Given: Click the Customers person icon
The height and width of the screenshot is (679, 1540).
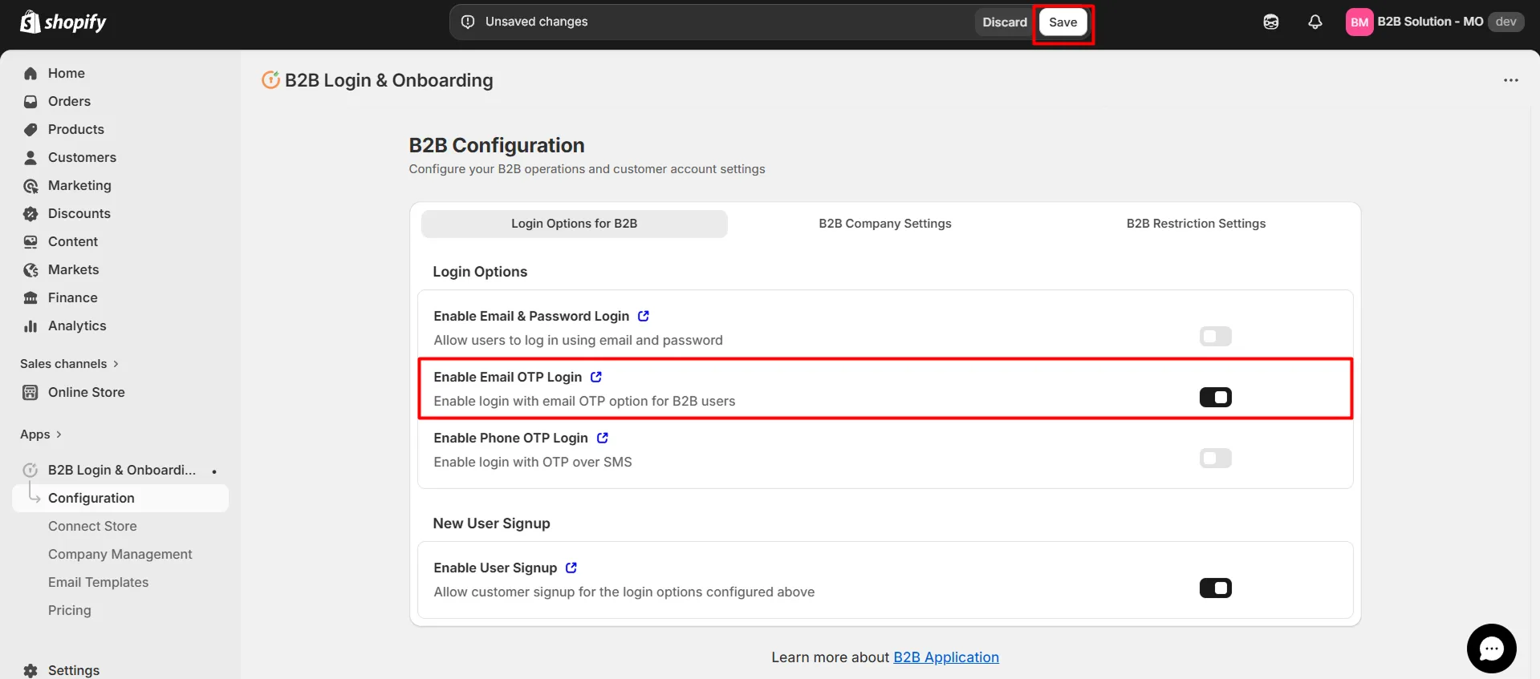Looking at the screenshot, I should click(30, 158).
